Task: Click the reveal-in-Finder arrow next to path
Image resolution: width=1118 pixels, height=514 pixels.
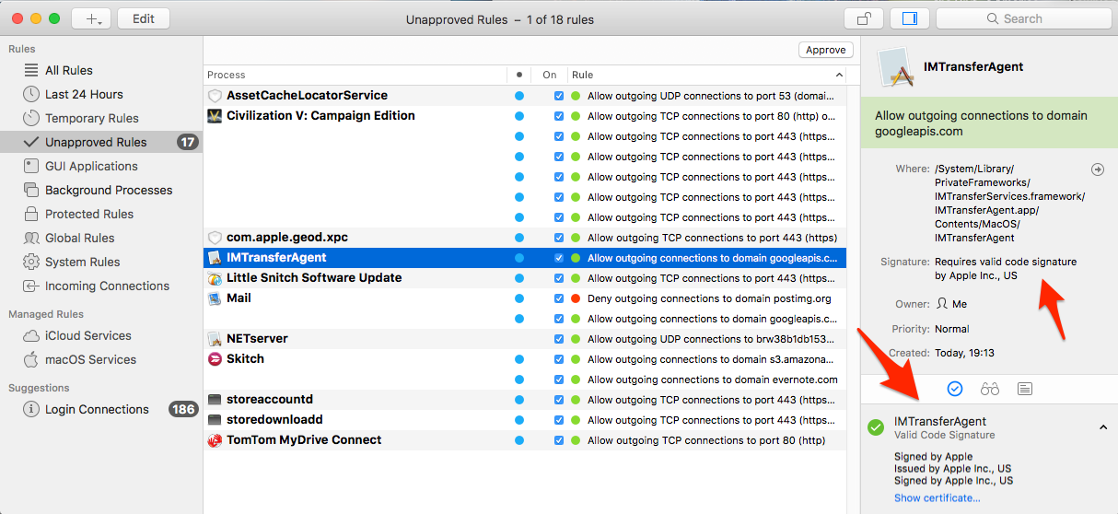Action: 1097,169
